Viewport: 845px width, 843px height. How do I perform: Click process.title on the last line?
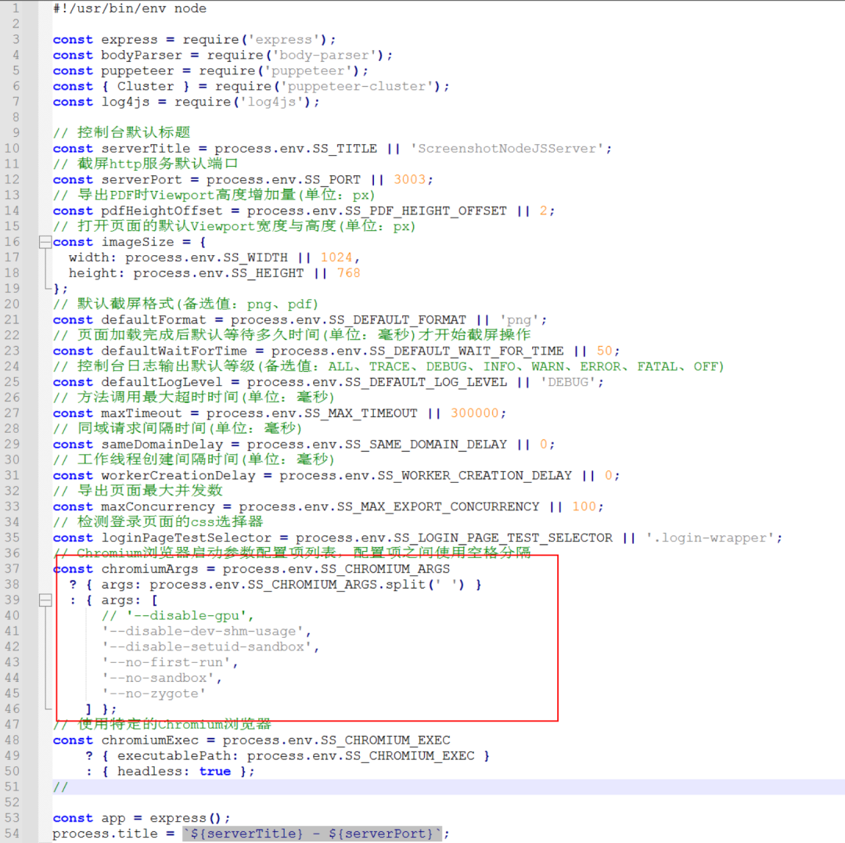(x=105, y=834)
